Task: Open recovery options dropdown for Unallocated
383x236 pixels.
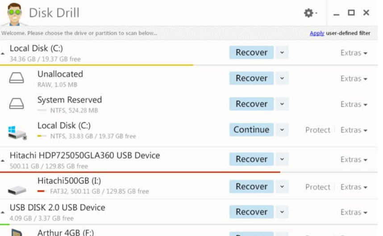Action: click(282, 78)
